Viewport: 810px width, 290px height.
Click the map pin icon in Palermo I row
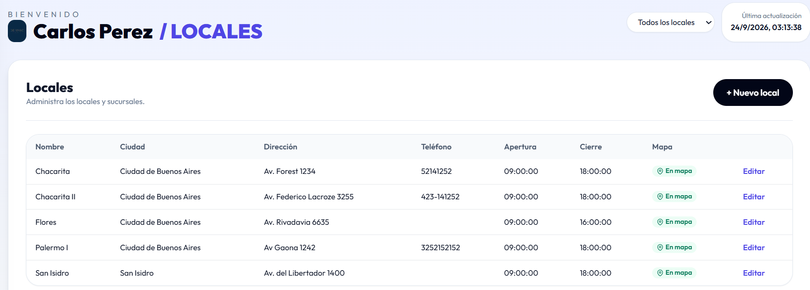click(660, 247)
